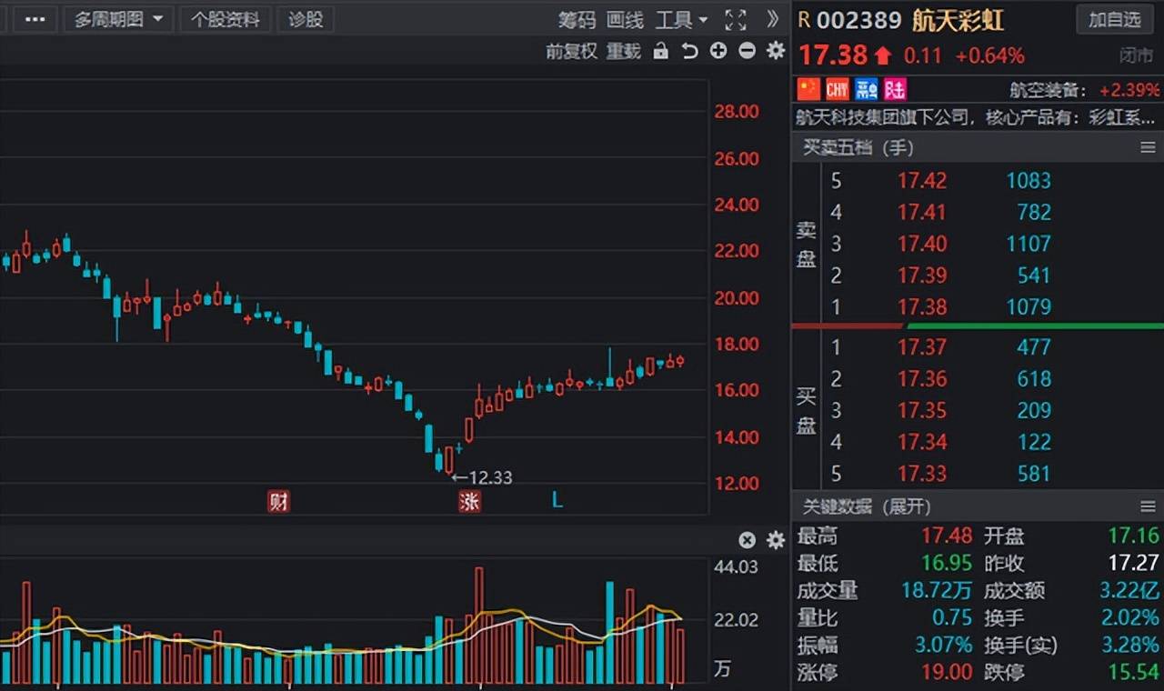
Task: Click buy level 3 price 17.35
Action: click(x=922, y=411)
